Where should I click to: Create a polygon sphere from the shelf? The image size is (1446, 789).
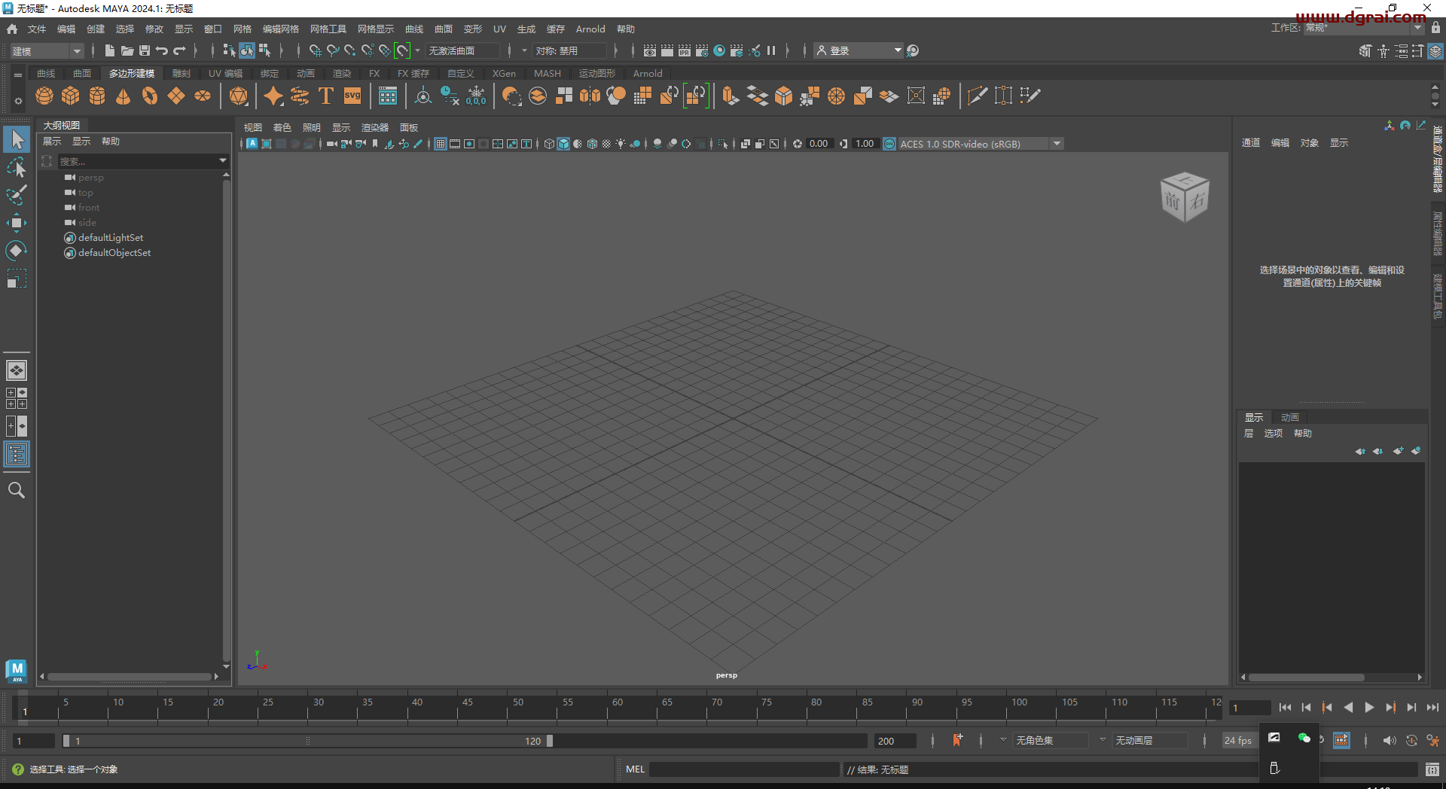click(x=44, y=96)
